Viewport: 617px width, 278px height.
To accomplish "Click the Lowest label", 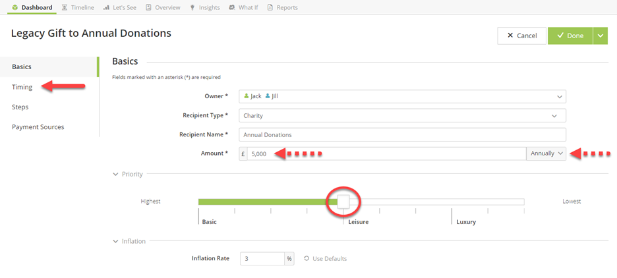I will (x=572, y=202).
